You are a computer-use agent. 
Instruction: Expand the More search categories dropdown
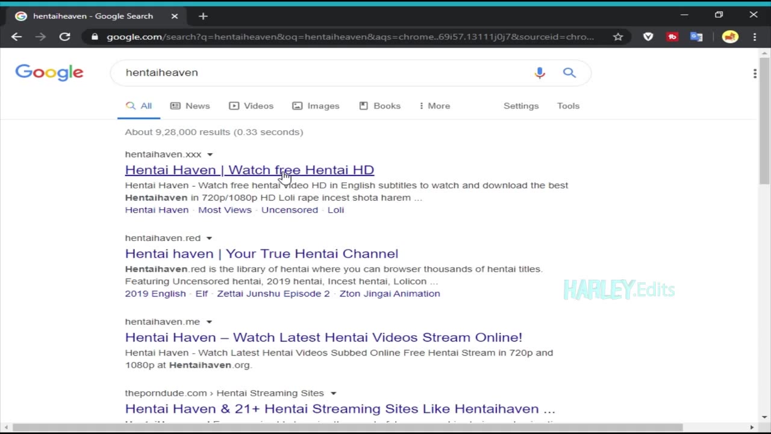(x=434, y=105)
